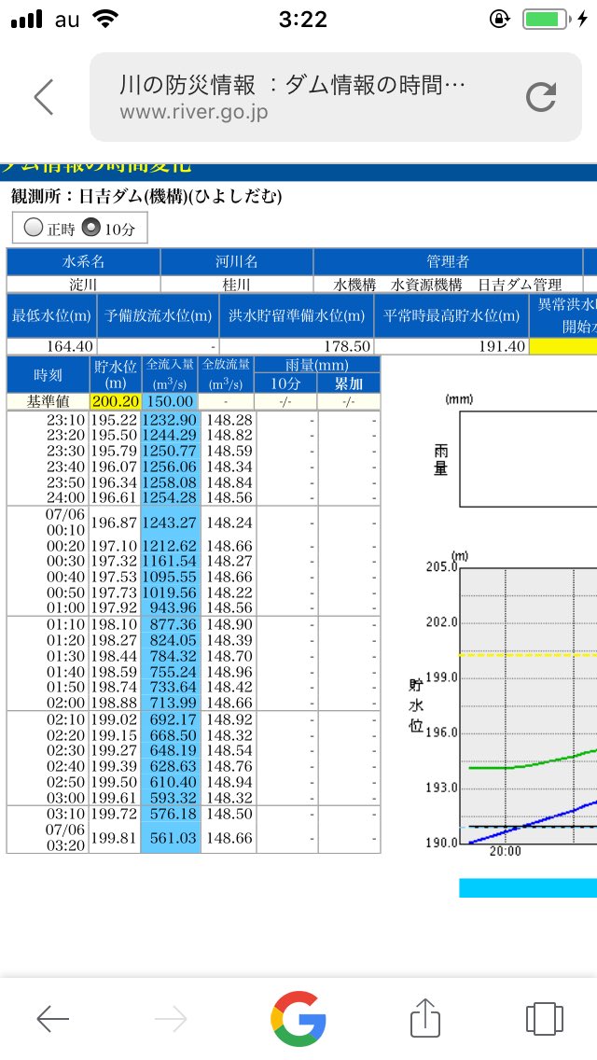Tap the forward arrow in bottom toolbar
This screenshot has height=1060, width=597.
[171, 1019]
